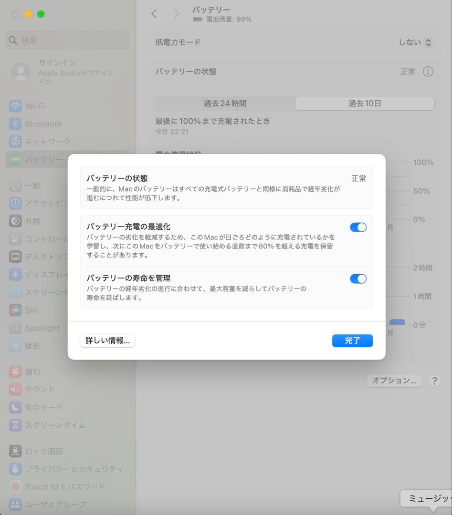452x515 pixels.
Task: Click the forward navigation chevron
Action: [x=177, y=14]
